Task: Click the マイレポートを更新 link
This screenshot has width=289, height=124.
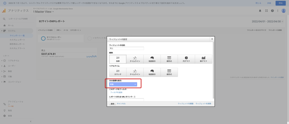Action: (277, 77)
